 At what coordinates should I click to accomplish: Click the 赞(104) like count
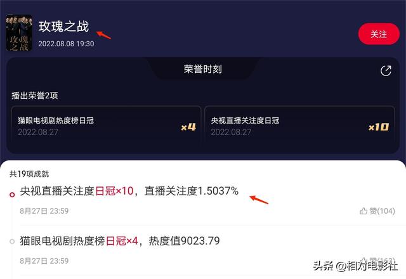382,211
